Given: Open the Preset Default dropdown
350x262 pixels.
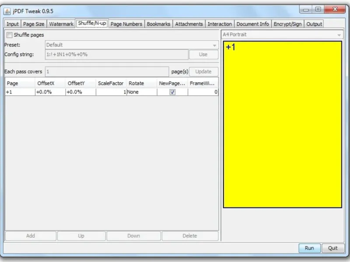Looking at the screenshot, I should [x=132, y=45].
